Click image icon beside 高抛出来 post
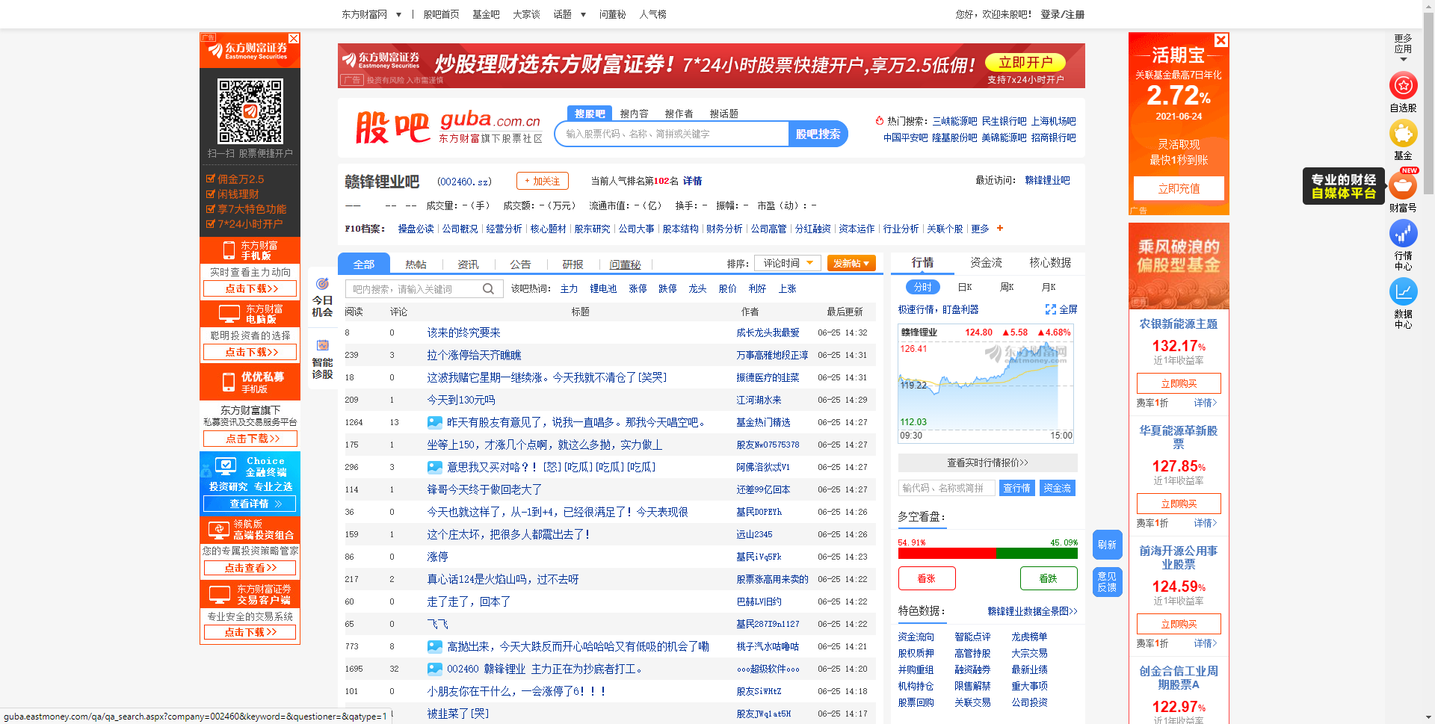Viewport: 1435px width, 724px height. tap(434, 646)
